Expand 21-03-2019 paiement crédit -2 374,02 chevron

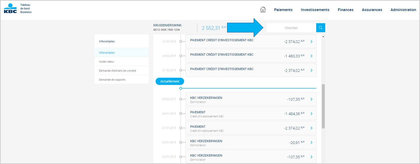tap(311, 41)
